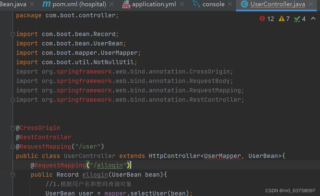320x196 pixels.
Task: Open the application.yml tab
Action: tap(153, 4)
